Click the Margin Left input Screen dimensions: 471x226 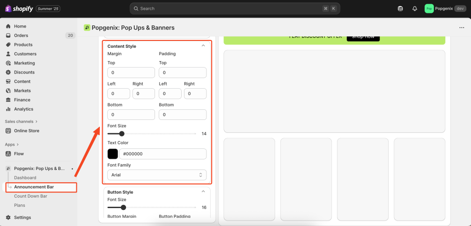click(x=119, y=94)
